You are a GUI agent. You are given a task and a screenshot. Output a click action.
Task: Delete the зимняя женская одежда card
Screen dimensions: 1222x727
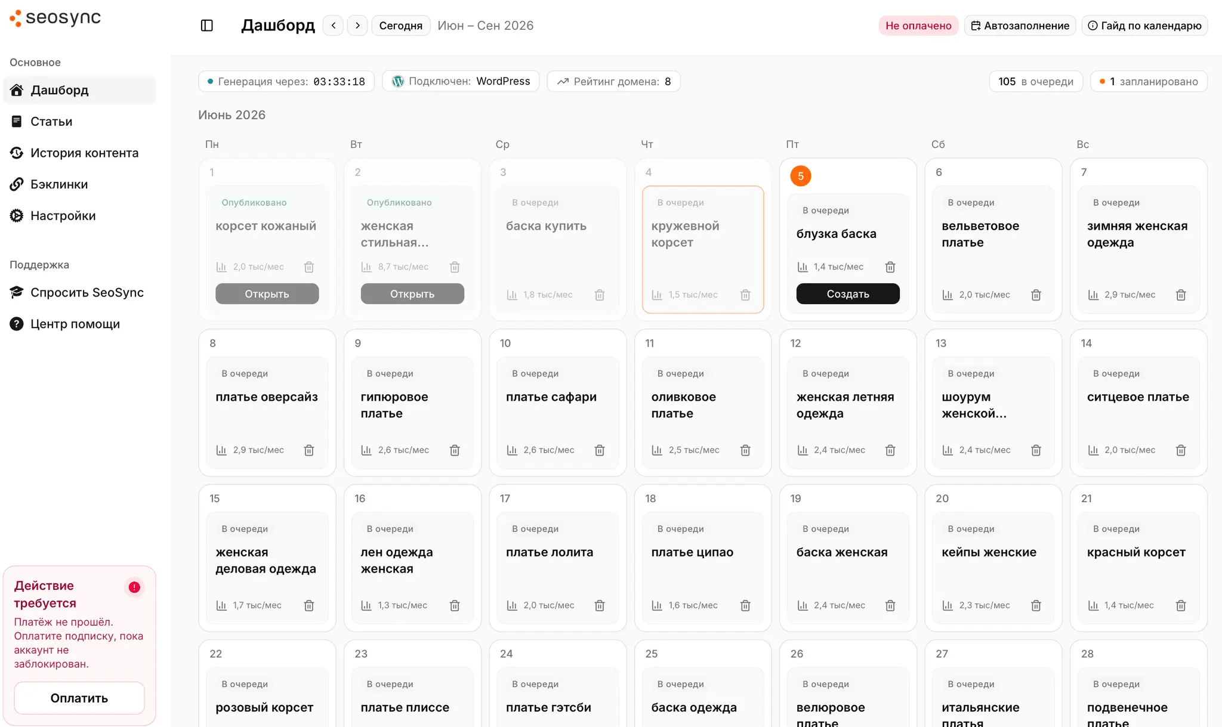(1181, 295)
